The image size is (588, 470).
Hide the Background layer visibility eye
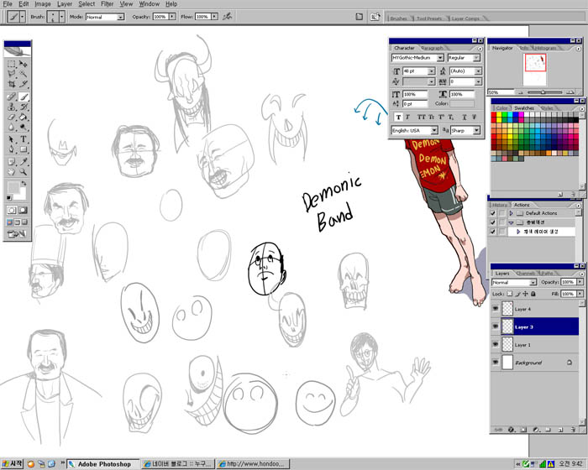(x=496, y=362)
